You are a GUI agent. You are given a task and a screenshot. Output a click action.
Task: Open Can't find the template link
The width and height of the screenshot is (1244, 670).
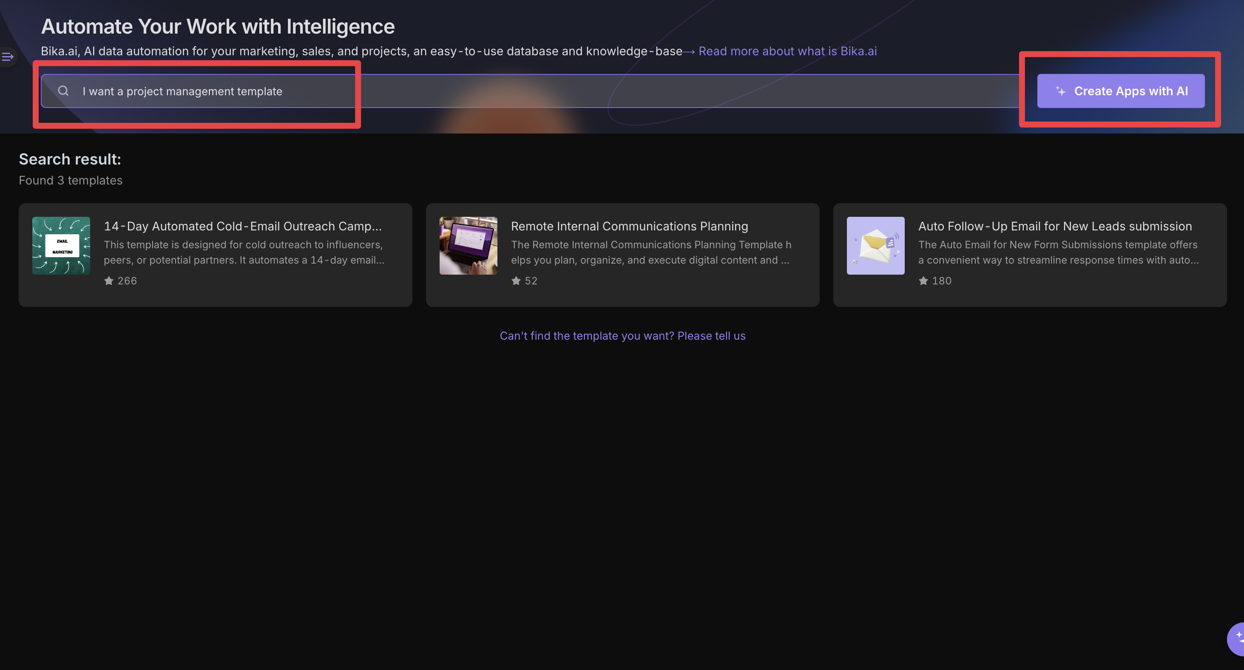click(622, 336)
